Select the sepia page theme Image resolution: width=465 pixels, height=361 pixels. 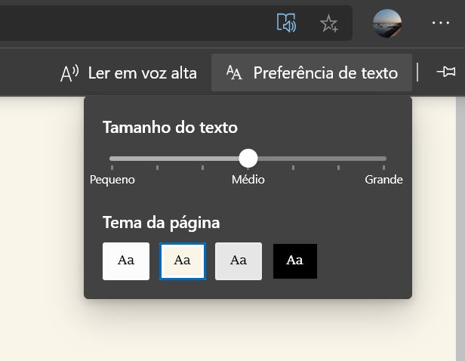[183, 261]
